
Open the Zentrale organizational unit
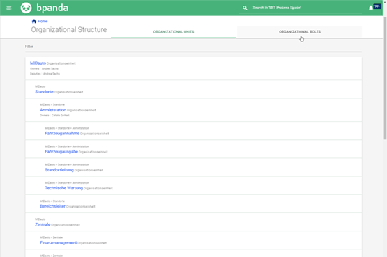pyautogui.click(x=43, y=224)
